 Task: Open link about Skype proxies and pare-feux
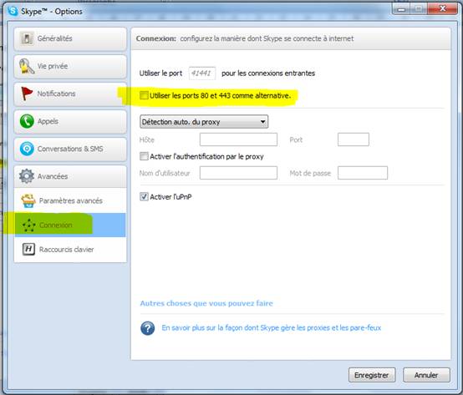[272, 327]
